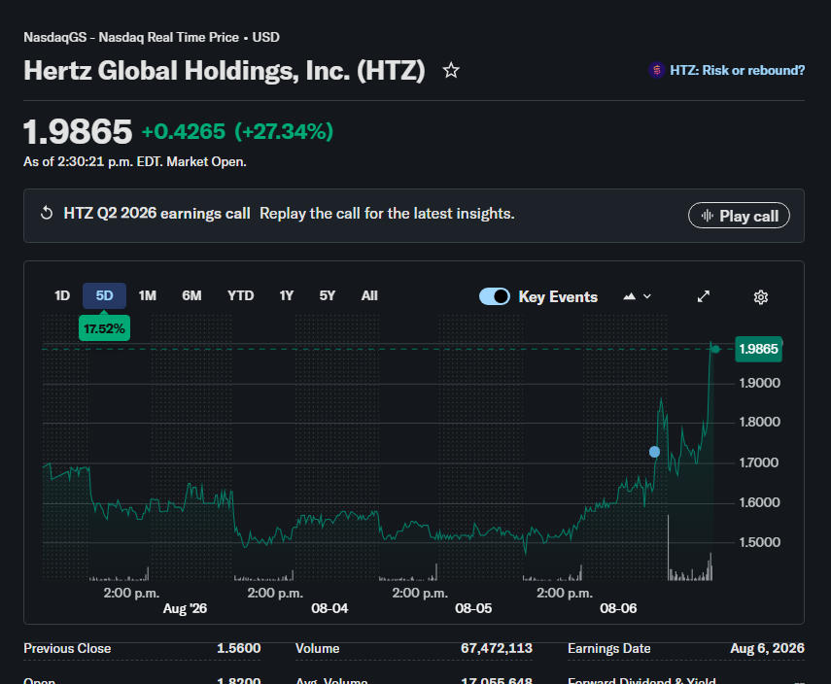Click the 08-06 date label on chart axis
This screenshot has width=831, height=684.
pyautogui.click(x=618, y=608)
